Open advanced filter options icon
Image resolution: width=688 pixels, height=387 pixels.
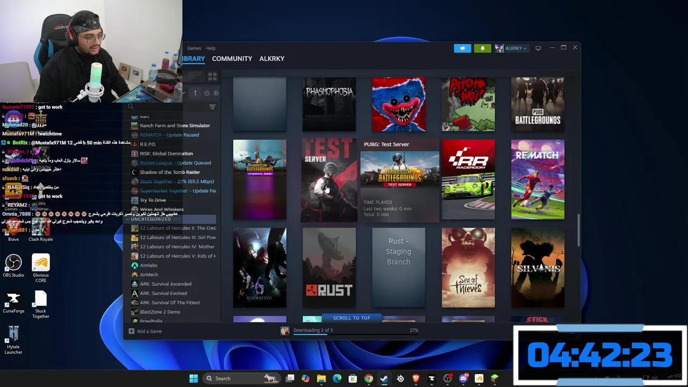pyautogui.click(x=212, y=107)
